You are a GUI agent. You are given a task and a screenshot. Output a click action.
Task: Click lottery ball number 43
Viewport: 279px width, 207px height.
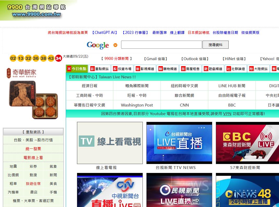pos(51,58)
